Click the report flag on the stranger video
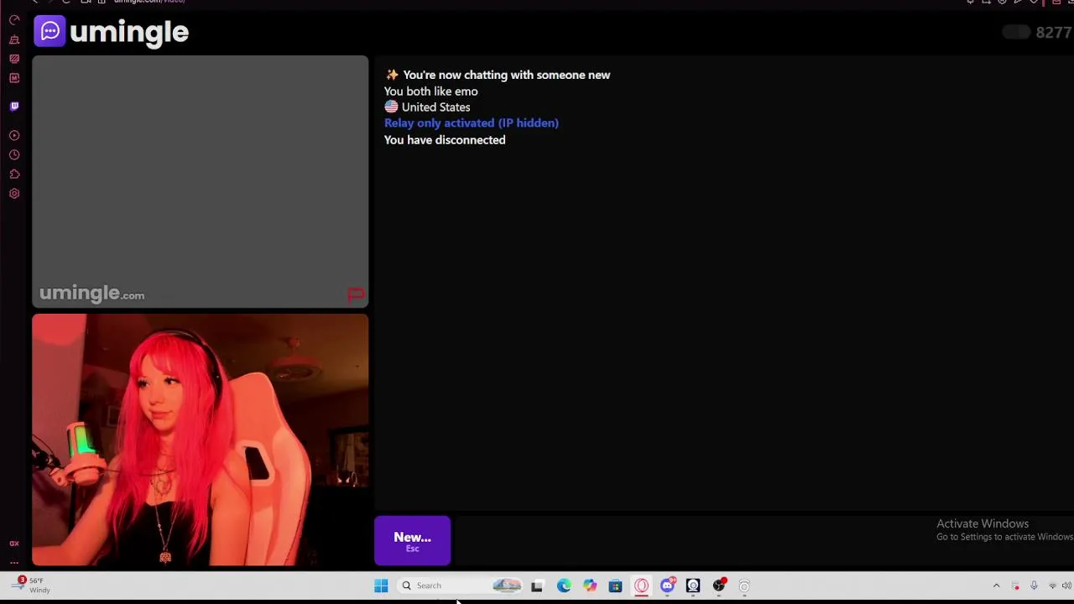Screen dimensions: 1074x604 coord(355,294)
